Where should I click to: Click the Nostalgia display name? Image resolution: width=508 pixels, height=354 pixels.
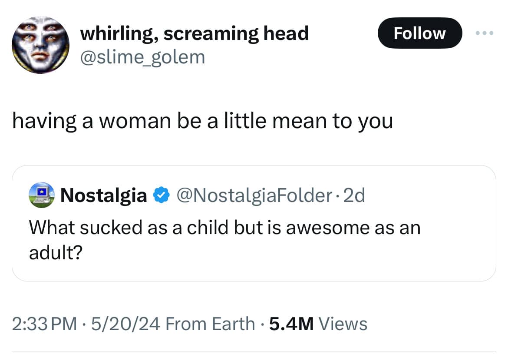pos(103,195)
